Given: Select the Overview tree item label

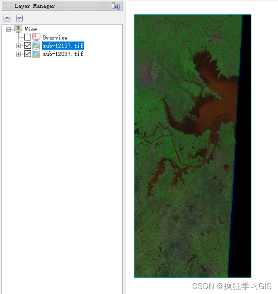Looking at the screenshot, I should click(55, 38).
